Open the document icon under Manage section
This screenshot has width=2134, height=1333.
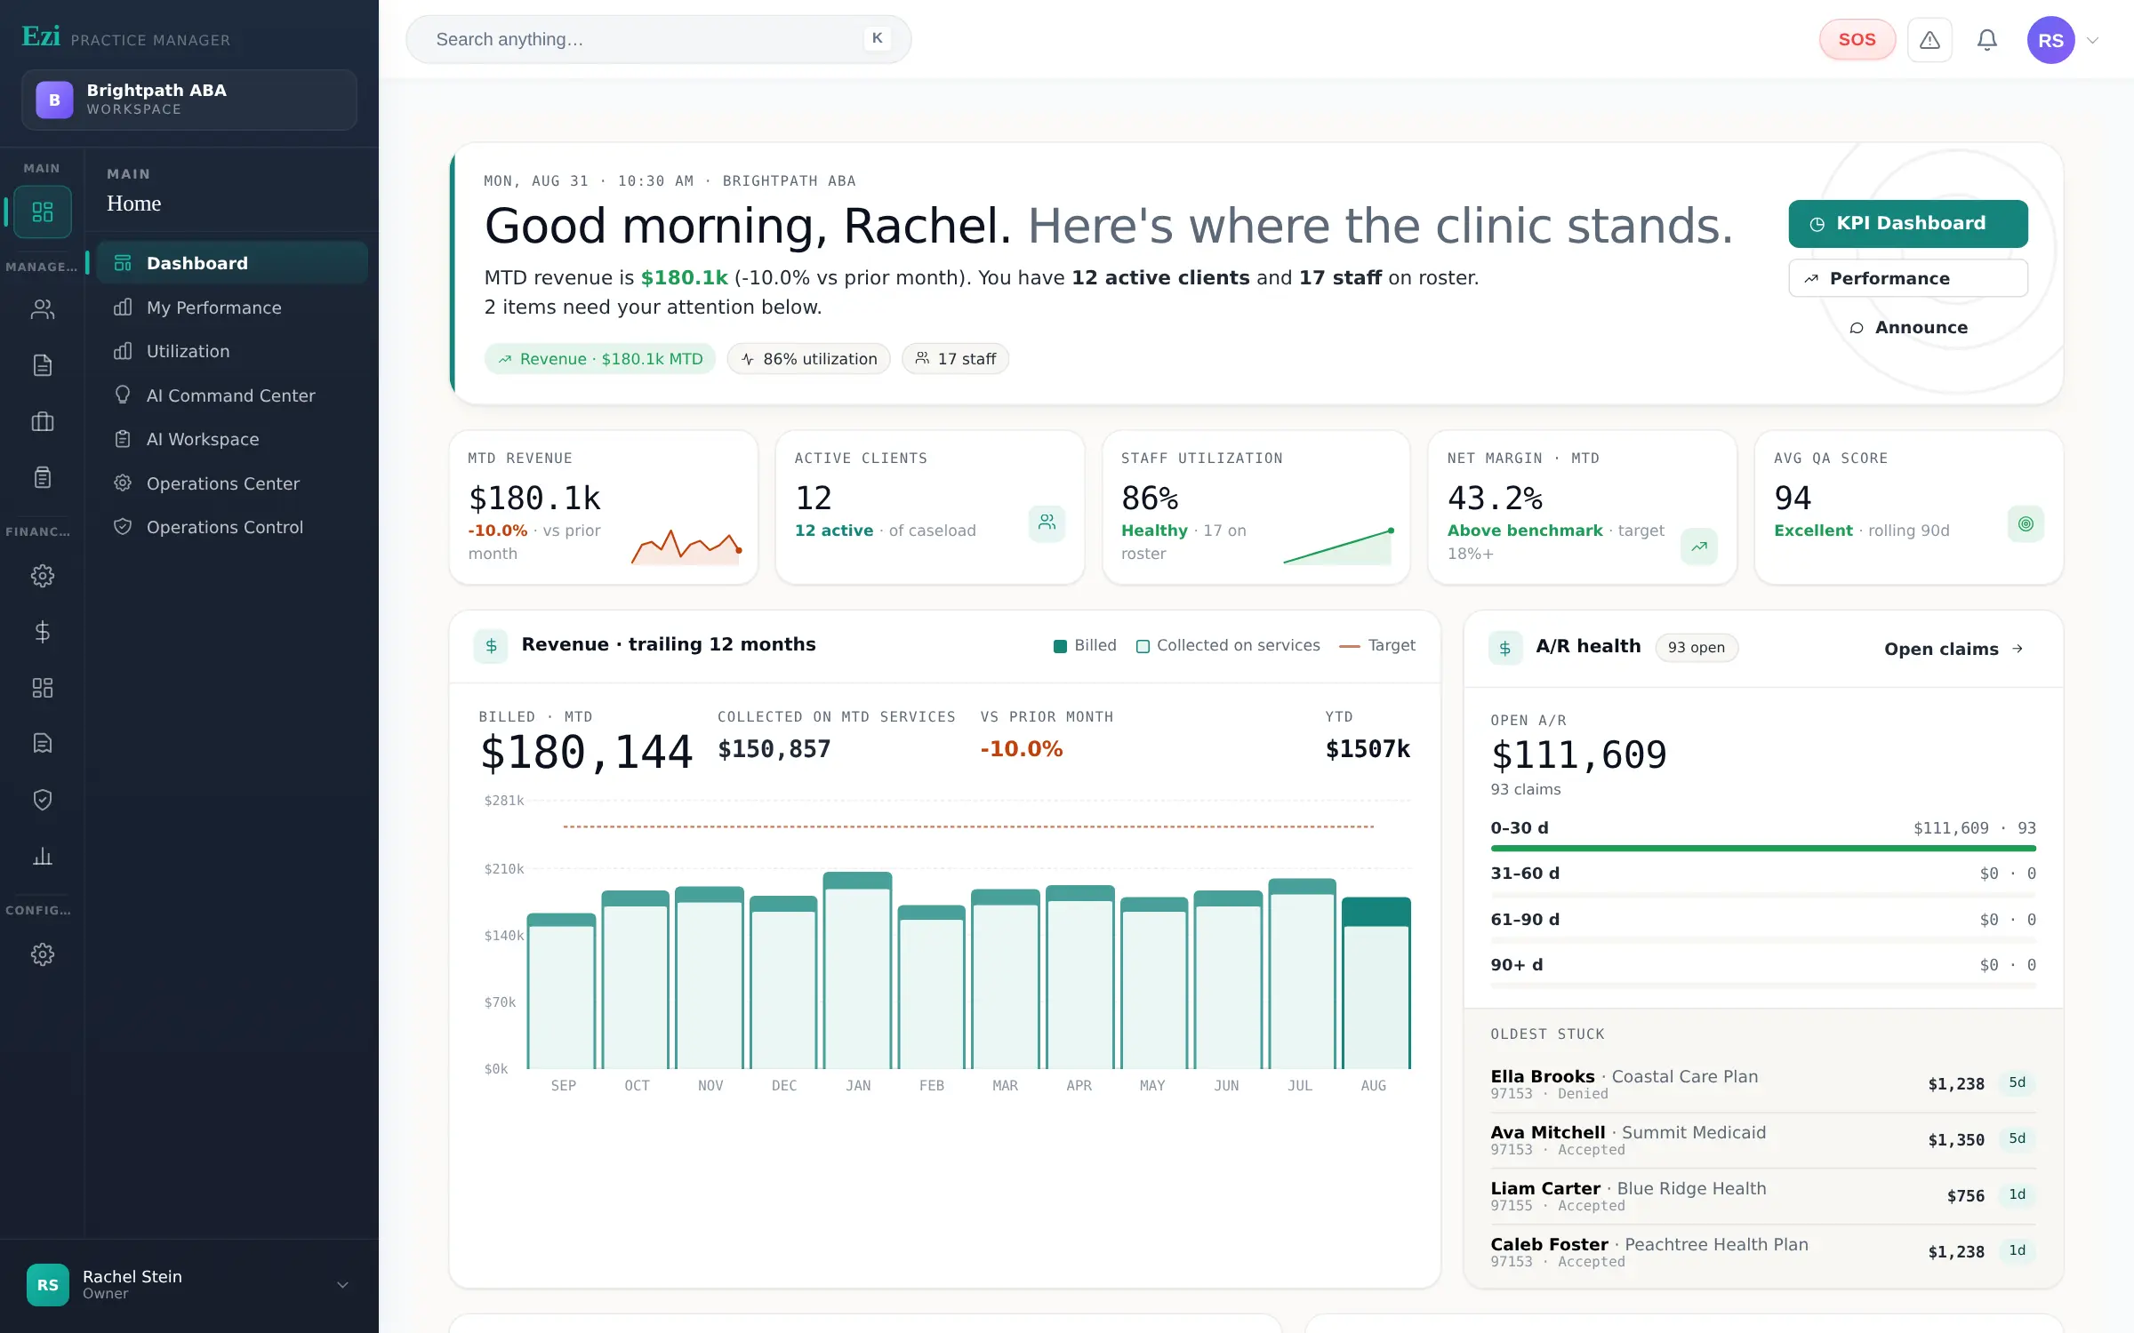coord(43,365)
